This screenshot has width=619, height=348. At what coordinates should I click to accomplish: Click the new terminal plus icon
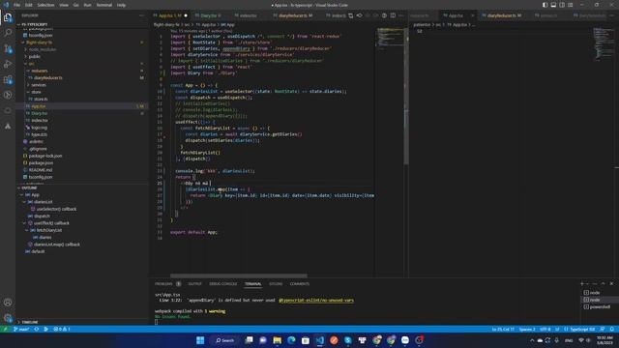pyautogui.click(x=582, y=283)
